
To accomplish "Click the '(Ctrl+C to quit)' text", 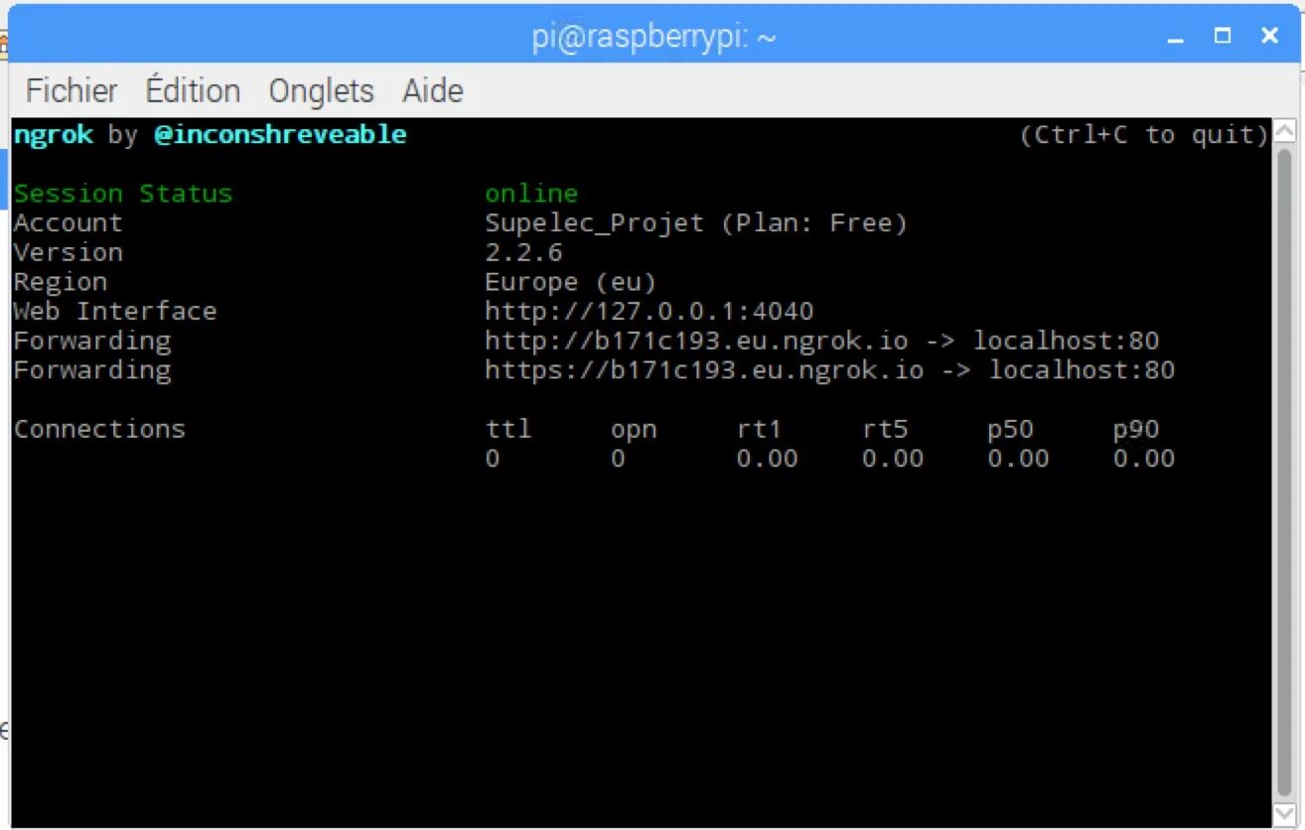I will coord(1144,134).
